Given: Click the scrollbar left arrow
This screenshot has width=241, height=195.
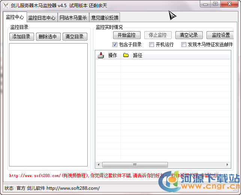Looking at the screenshot, I should [x=99, y=165].
